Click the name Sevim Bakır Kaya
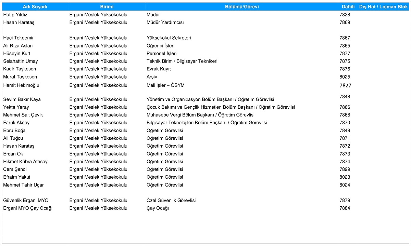411x247 pixels. pyautogui.click(x=22, y=99)
